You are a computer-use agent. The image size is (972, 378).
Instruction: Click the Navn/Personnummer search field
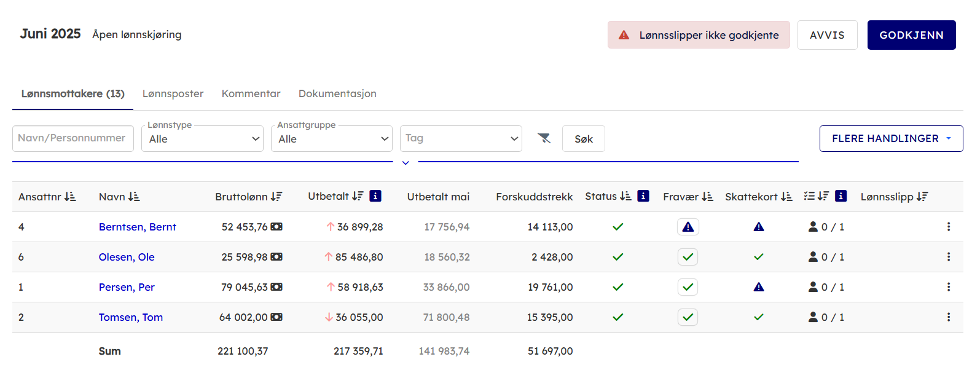coord(73,138)
